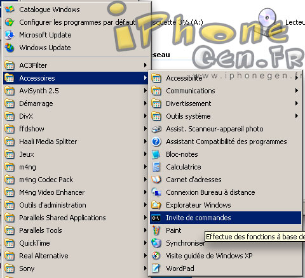
Task: Select Bloc-notes text label
Action: tap(182, 154)
